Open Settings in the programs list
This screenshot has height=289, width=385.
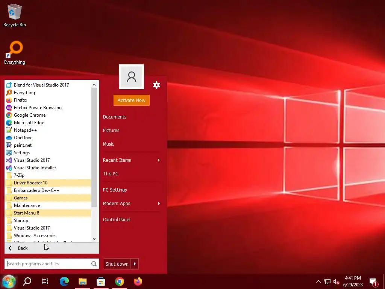click(48, 153)
